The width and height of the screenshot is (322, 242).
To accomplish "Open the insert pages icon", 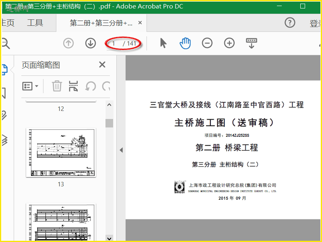I will point(73,86).
